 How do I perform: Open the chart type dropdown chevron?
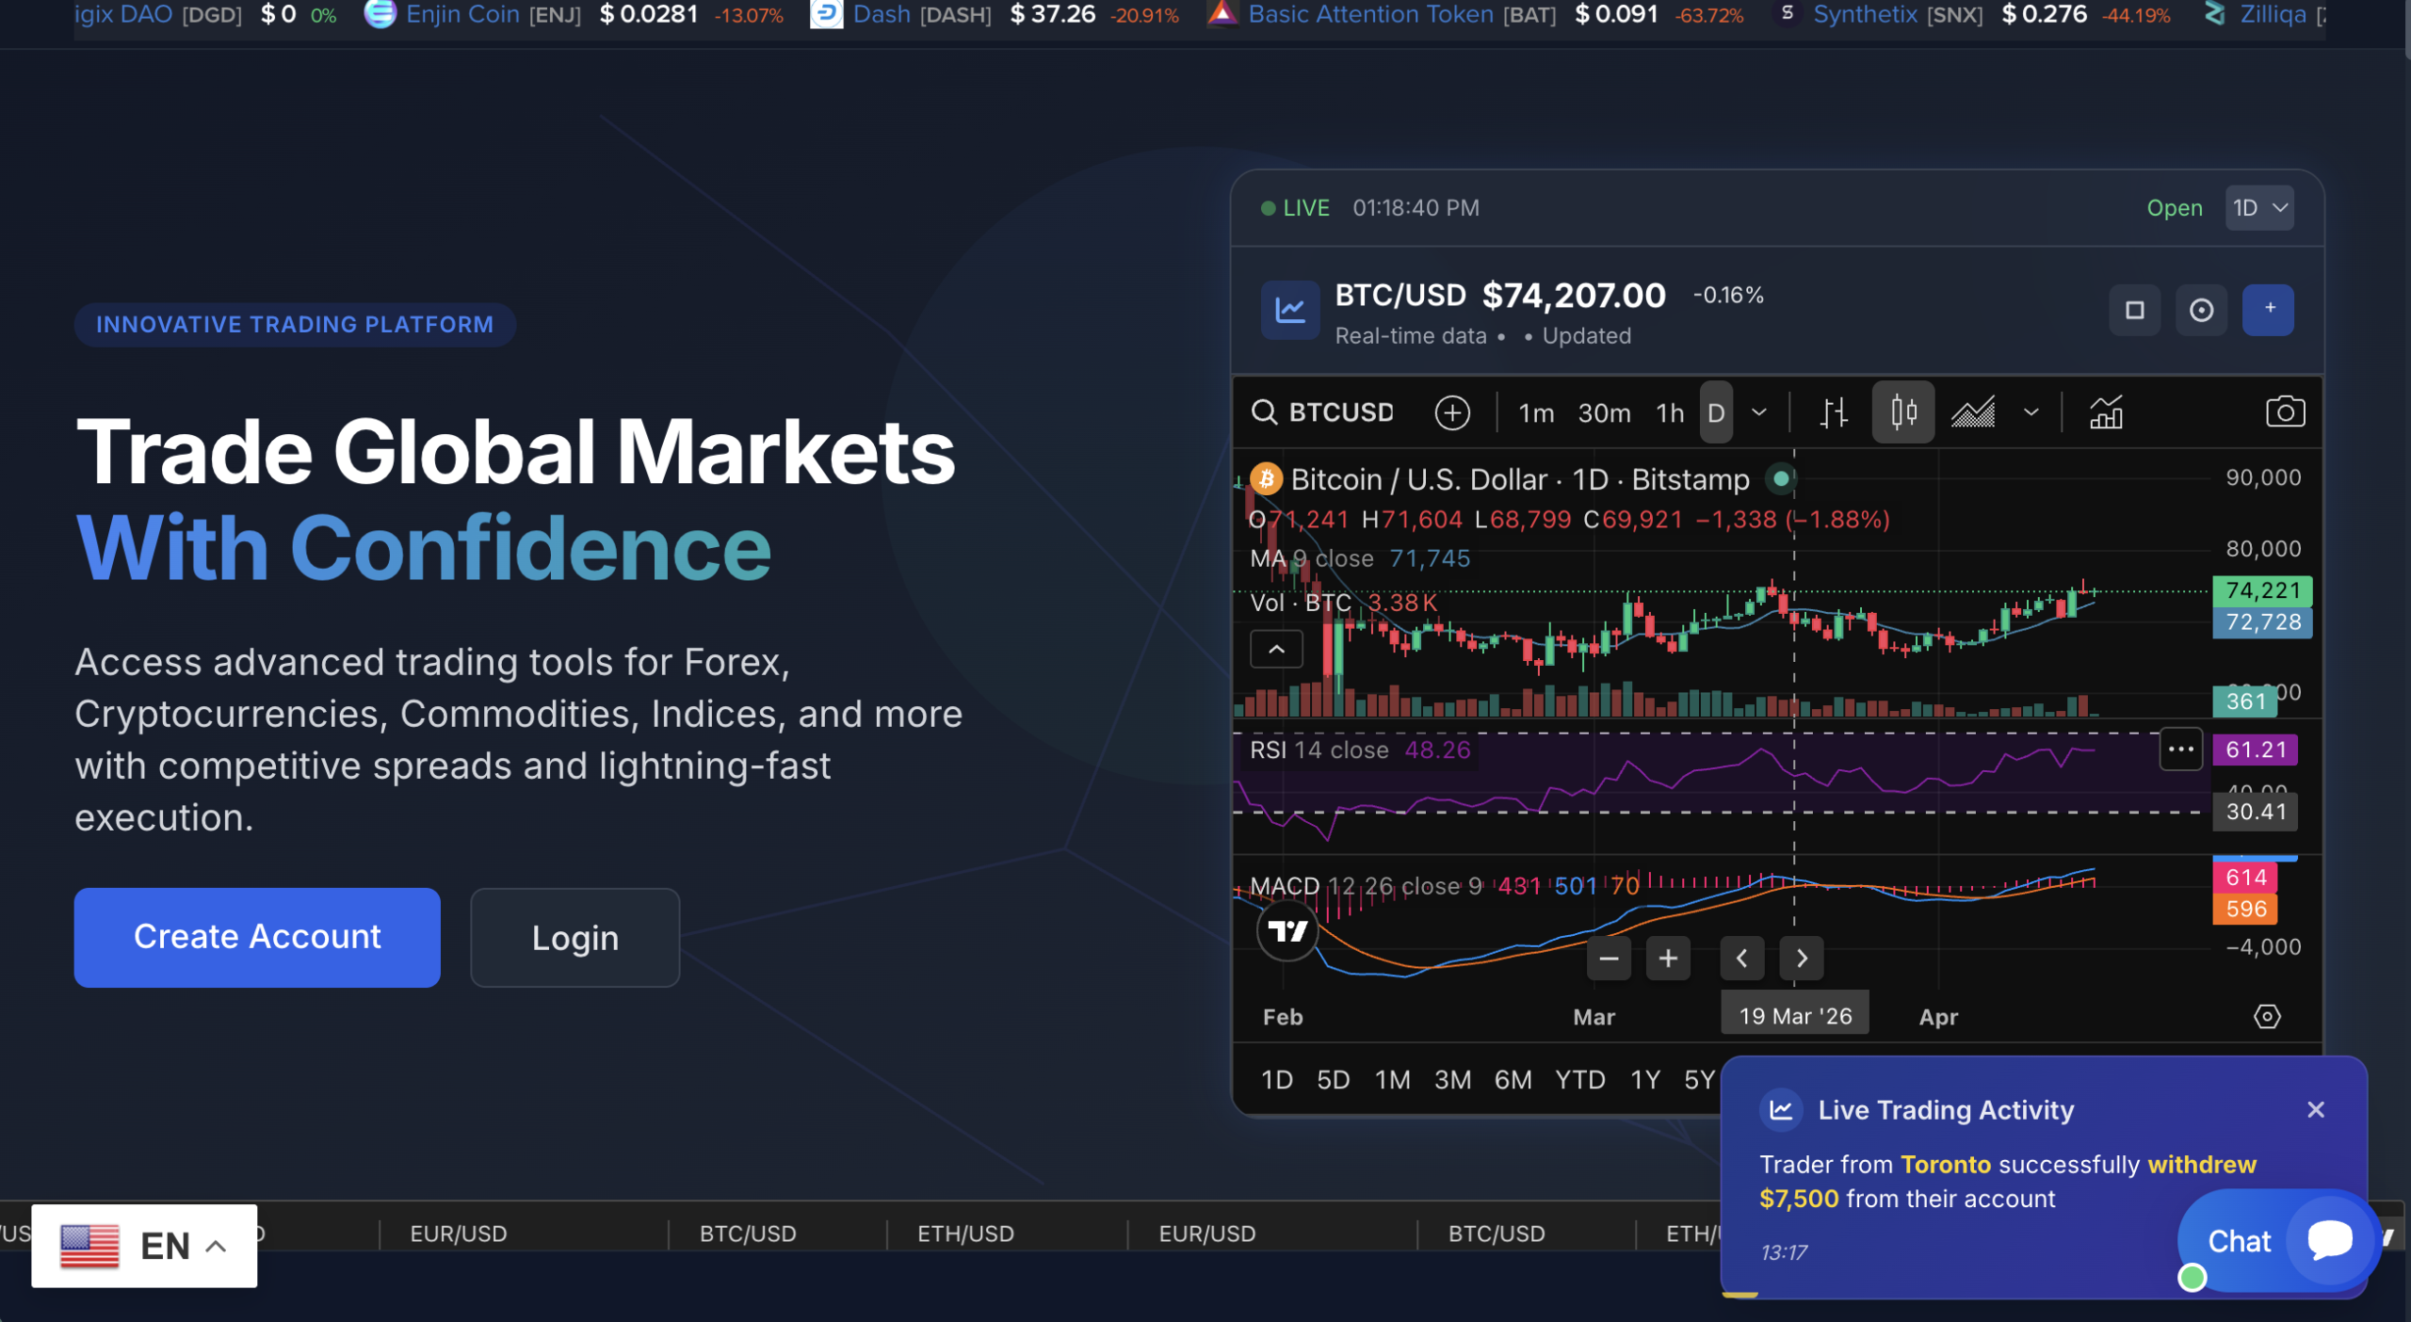click(x=2031, y=411)
